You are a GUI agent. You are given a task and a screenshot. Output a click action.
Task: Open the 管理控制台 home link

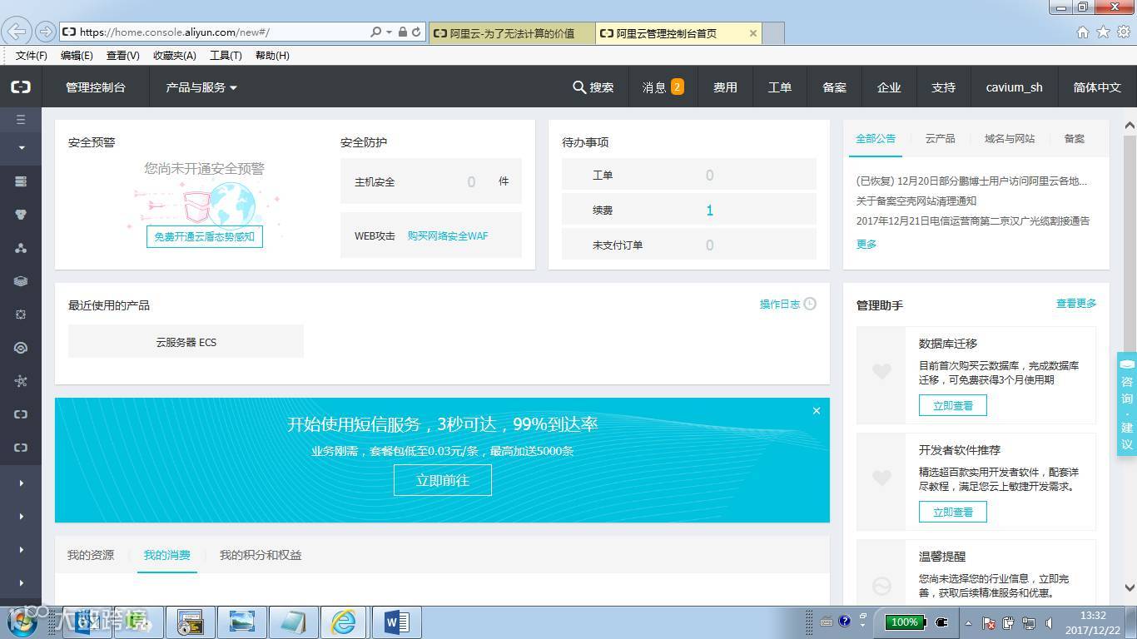tap(96, 87)
